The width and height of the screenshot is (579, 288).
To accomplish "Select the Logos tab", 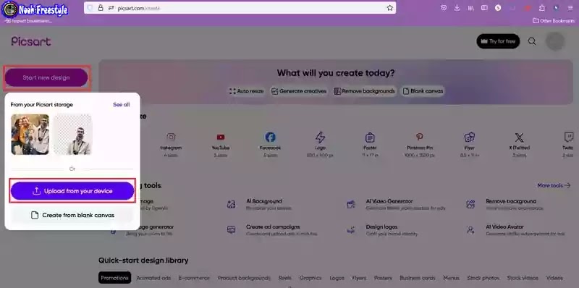I will tap(337, 278).
